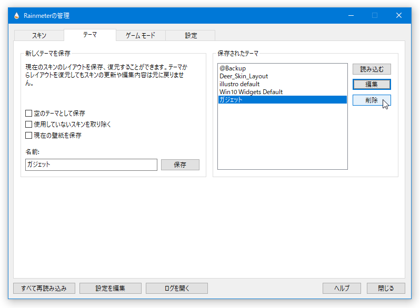Open the ゲームモード tab
Screen dimensions: 420x308
click(x=141, y=35)
